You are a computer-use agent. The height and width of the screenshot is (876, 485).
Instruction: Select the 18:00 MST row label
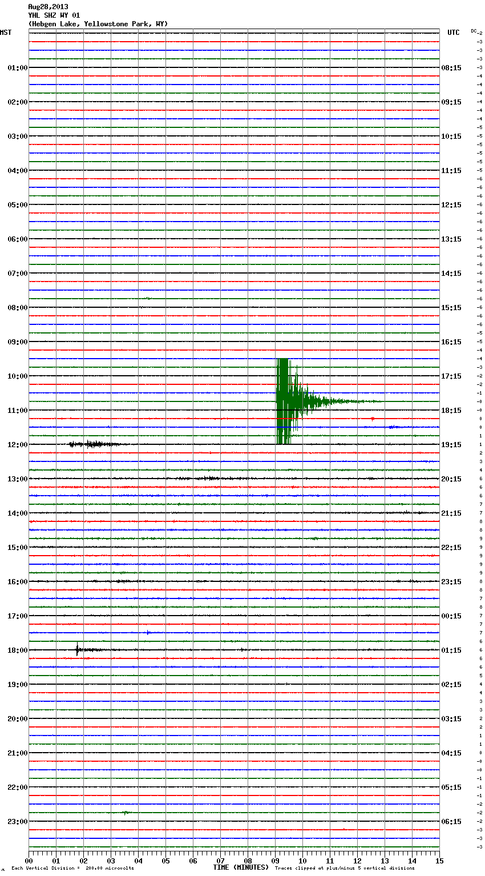17,650
